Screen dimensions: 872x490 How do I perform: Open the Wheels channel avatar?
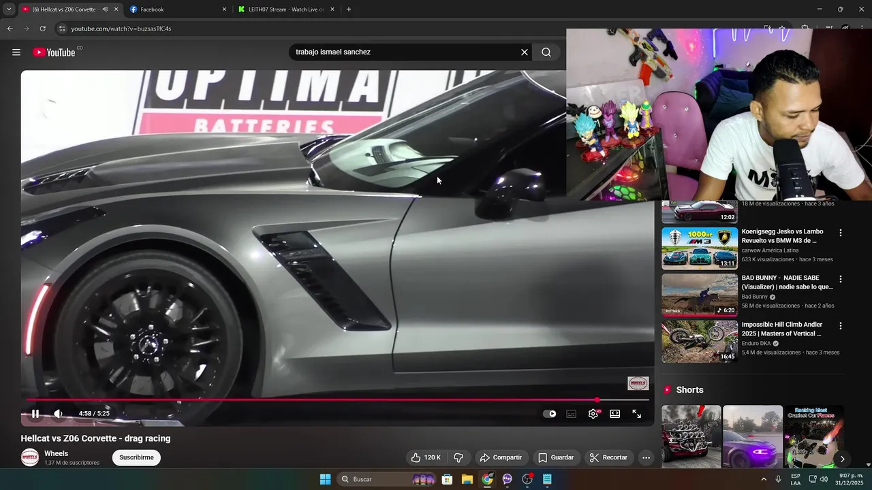tap(30, 458)
